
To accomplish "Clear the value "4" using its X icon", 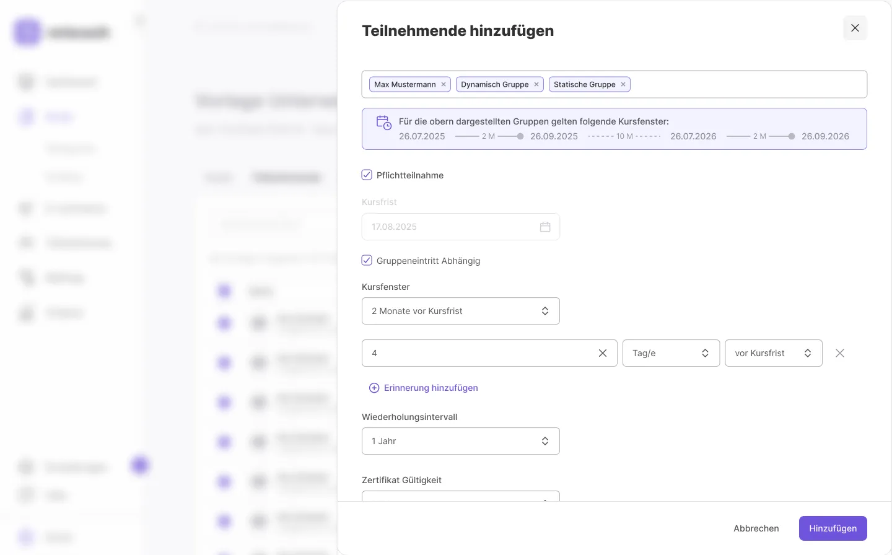I will tap(602, 353).
